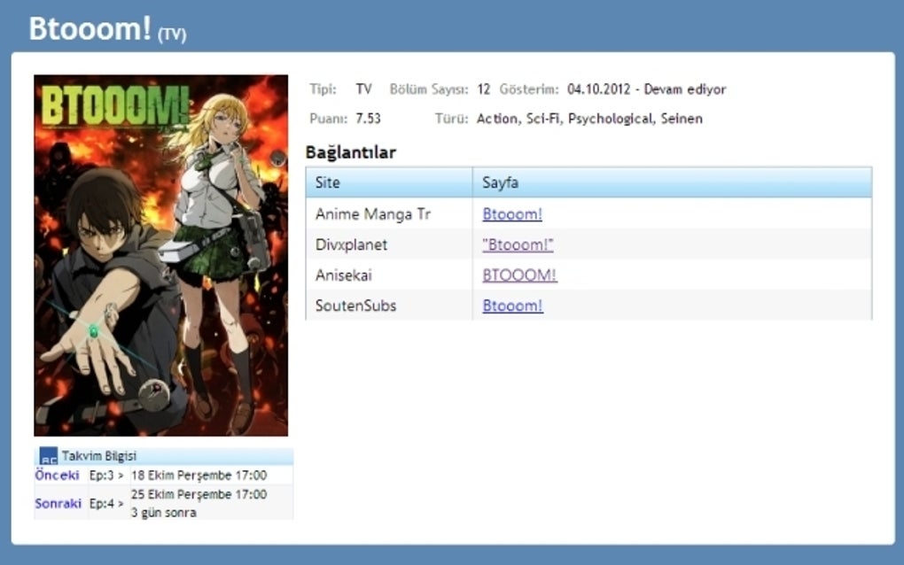Open the Divxplanet "Btooom!" link
Image resolution: width=904 pixels, height=565 pixels.
(518, 244)
